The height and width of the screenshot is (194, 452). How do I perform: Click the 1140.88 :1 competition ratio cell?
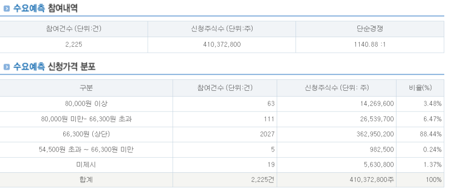point(370,45)
